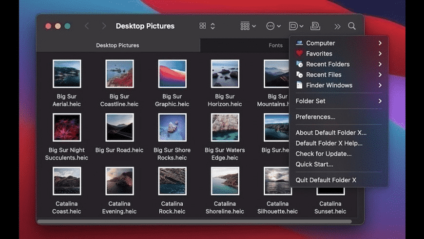Choose Preferences... from the menu
The image size is (424, 239).
339,117
